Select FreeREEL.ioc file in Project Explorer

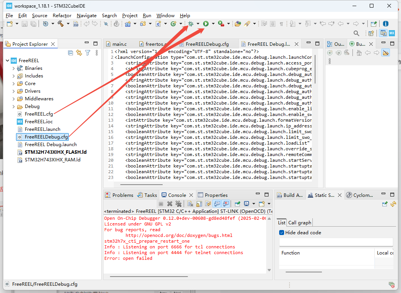39,122
